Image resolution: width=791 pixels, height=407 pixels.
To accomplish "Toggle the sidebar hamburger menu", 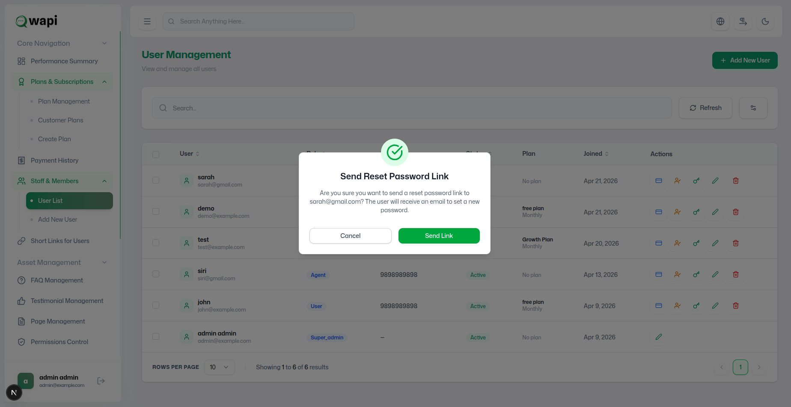I will [x=147, y=21].
